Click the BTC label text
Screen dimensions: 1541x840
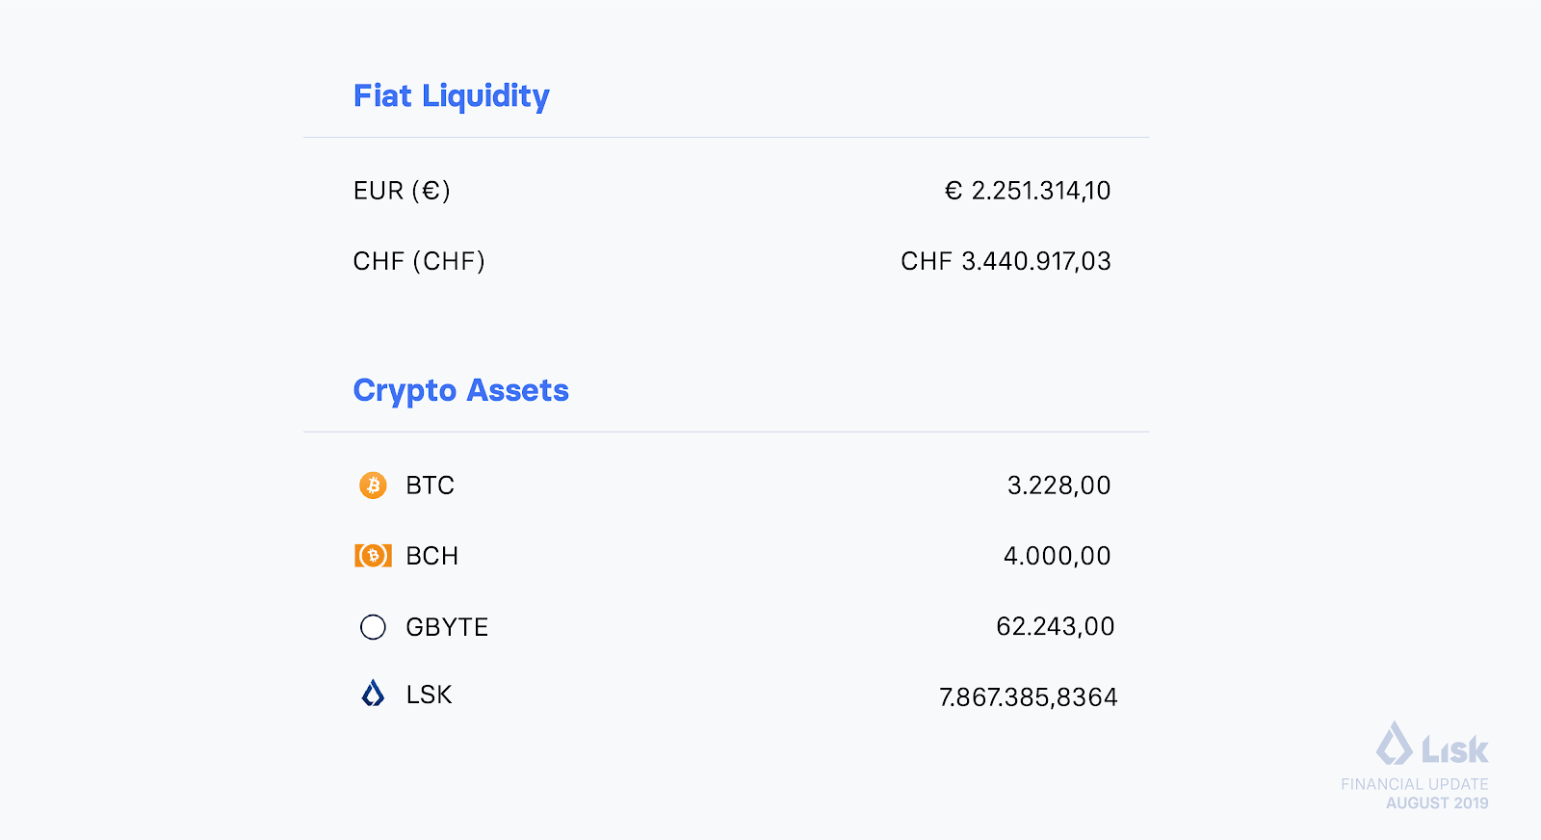coord(430,486)
